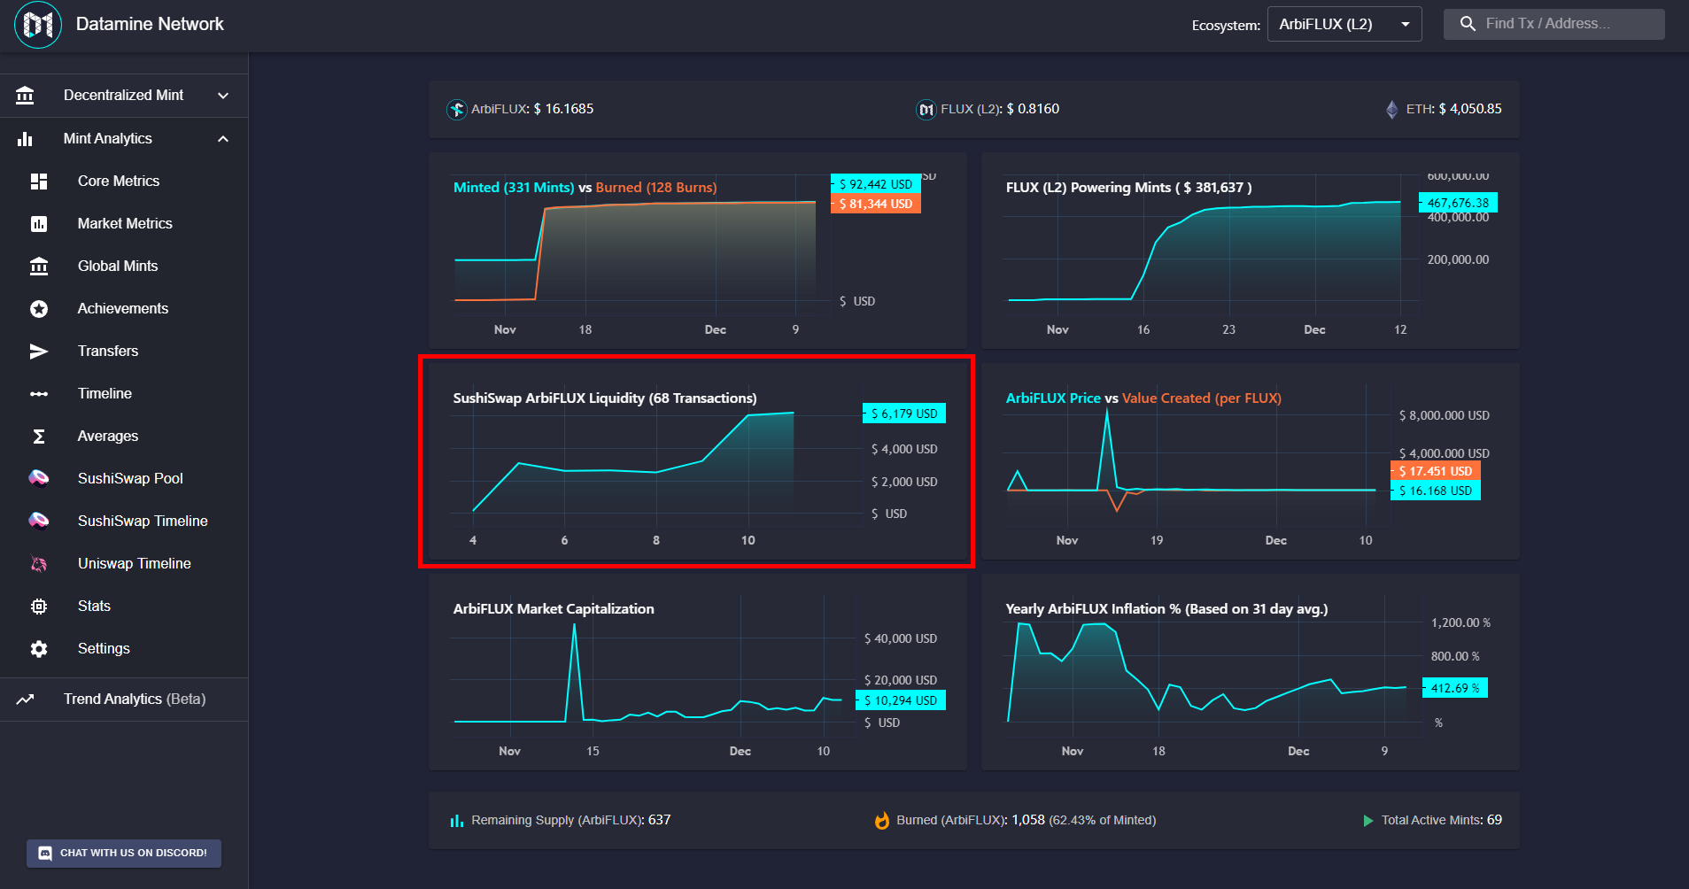Viewport: 1689px width, 889px height.
Task: Click the search magnifier icon
Action: pyautogui.click(x=1468, y=24)
